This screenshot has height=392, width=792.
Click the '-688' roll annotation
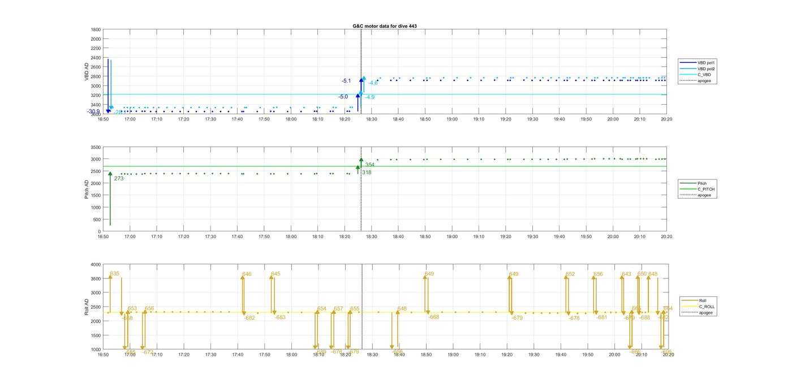tap(645, 318)
